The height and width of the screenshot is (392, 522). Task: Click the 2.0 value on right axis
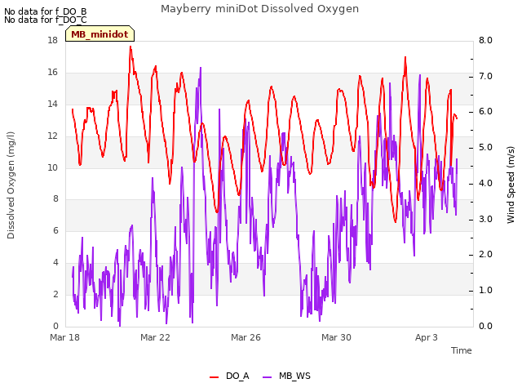click(485, 254)
